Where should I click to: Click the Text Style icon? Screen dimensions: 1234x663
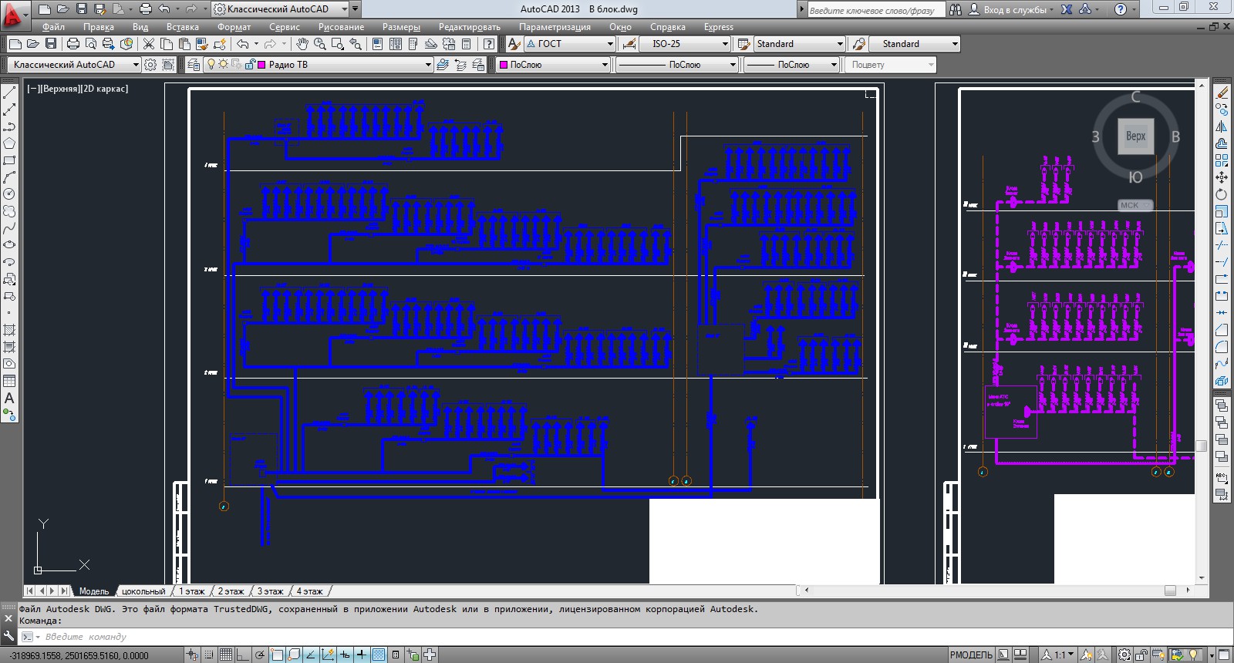pos(514,44)
